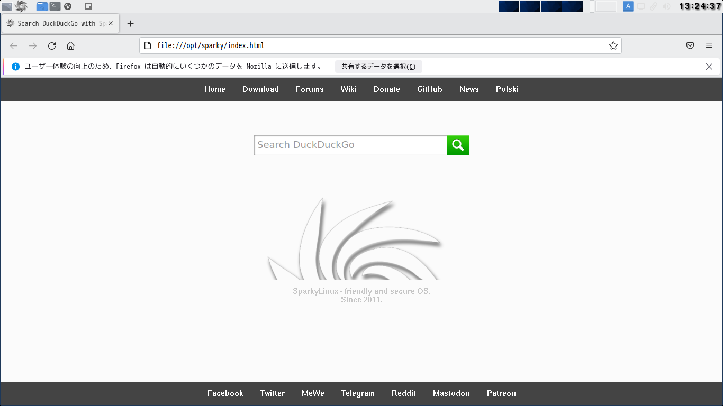Open the Wiki link in top navigation
This screenshot has width=723, height=406.
[349, 89]
